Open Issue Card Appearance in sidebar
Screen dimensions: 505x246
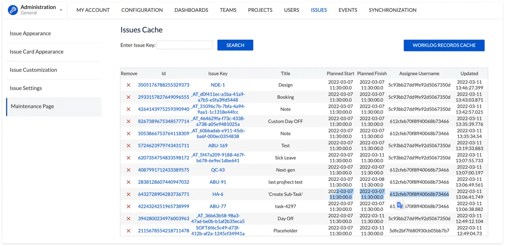click(x=36, y=52)
